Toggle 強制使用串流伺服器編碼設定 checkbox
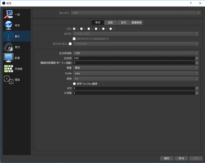 (74, 39)
